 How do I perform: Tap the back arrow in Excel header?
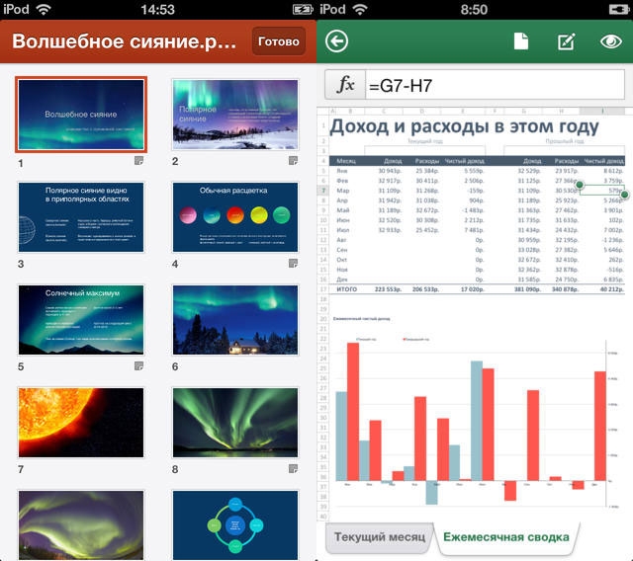click(337, 40)
